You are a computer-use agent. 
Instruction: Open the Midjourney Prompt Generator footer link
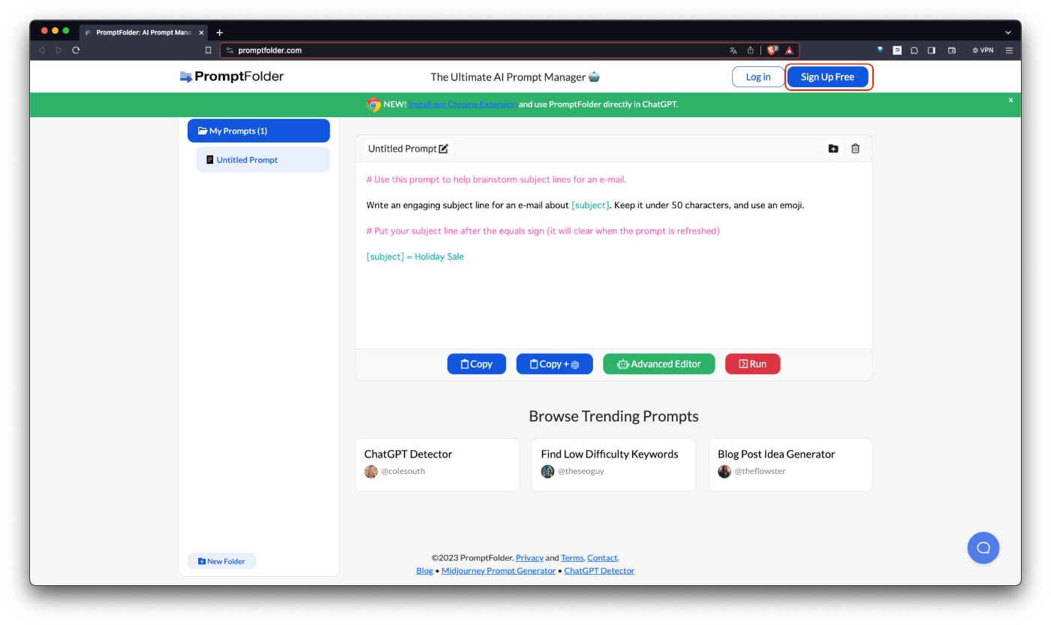(x=498, y=571)
